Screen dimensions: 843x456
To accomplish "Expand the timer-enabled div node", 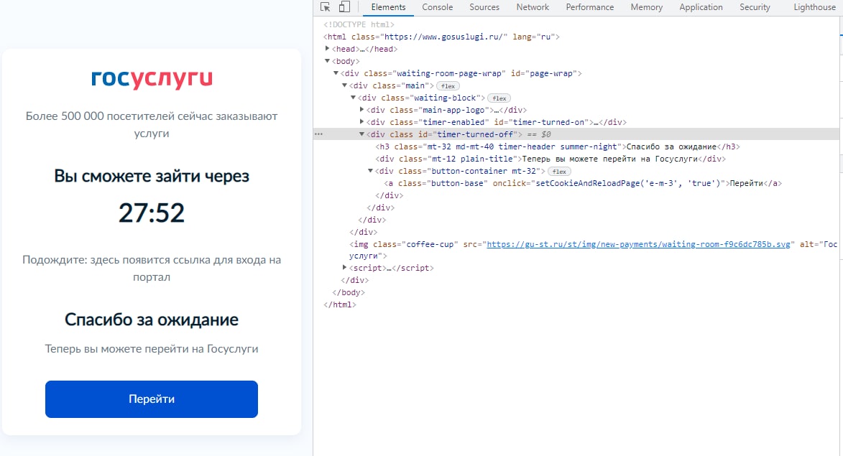I will point(361,123).
